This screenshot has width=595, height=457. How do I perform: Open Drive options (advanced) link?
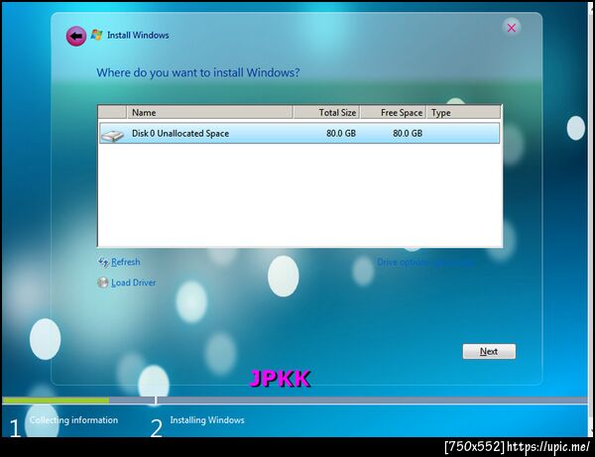pos(425,262)
